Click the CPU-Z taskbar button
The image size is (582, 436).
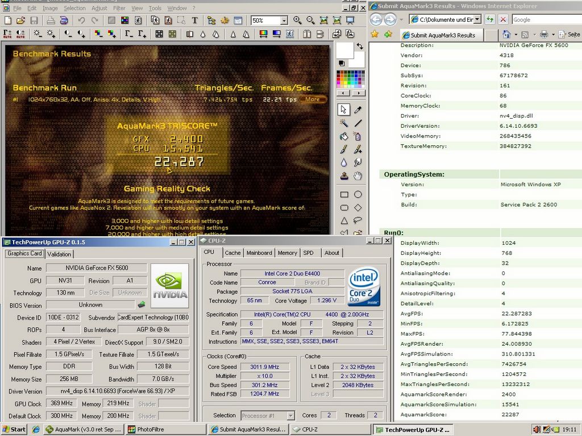point(330,429)
